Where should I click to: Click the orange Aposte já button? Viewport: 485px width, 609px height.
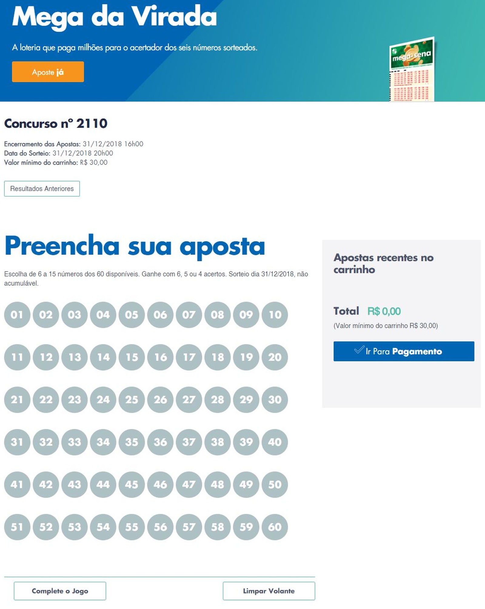click(x=48, y=72)
